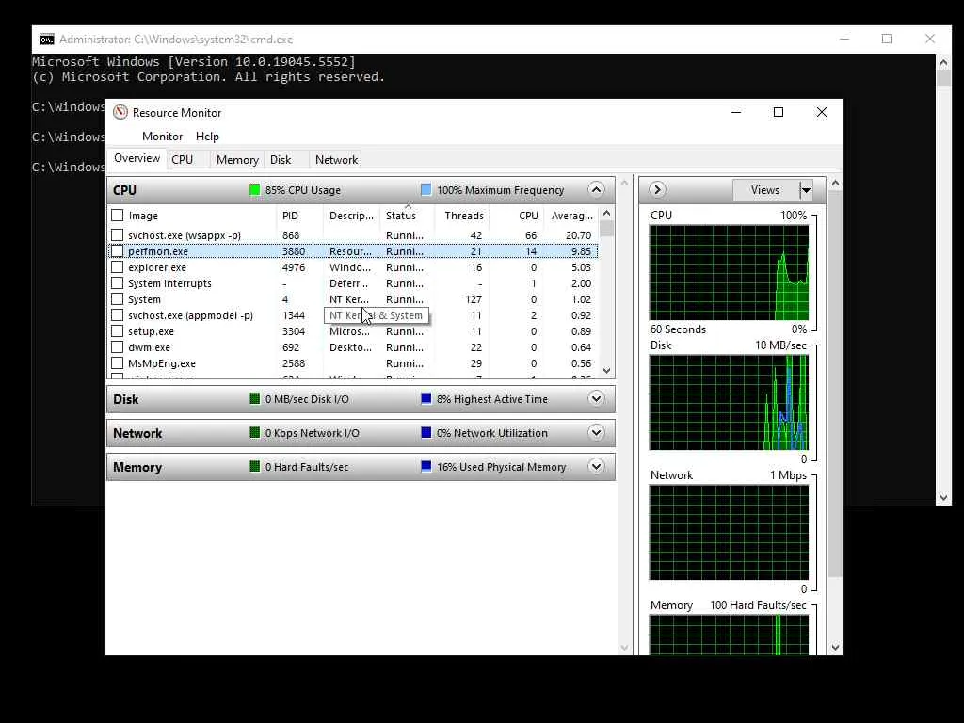Open the Help menu

[x=207, y=137]
